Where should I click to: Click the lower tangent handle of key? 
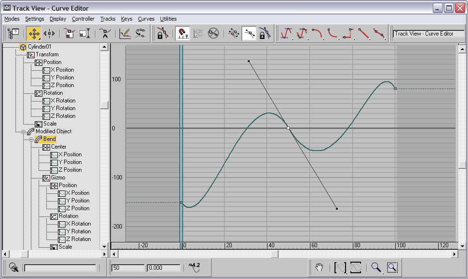337,209
